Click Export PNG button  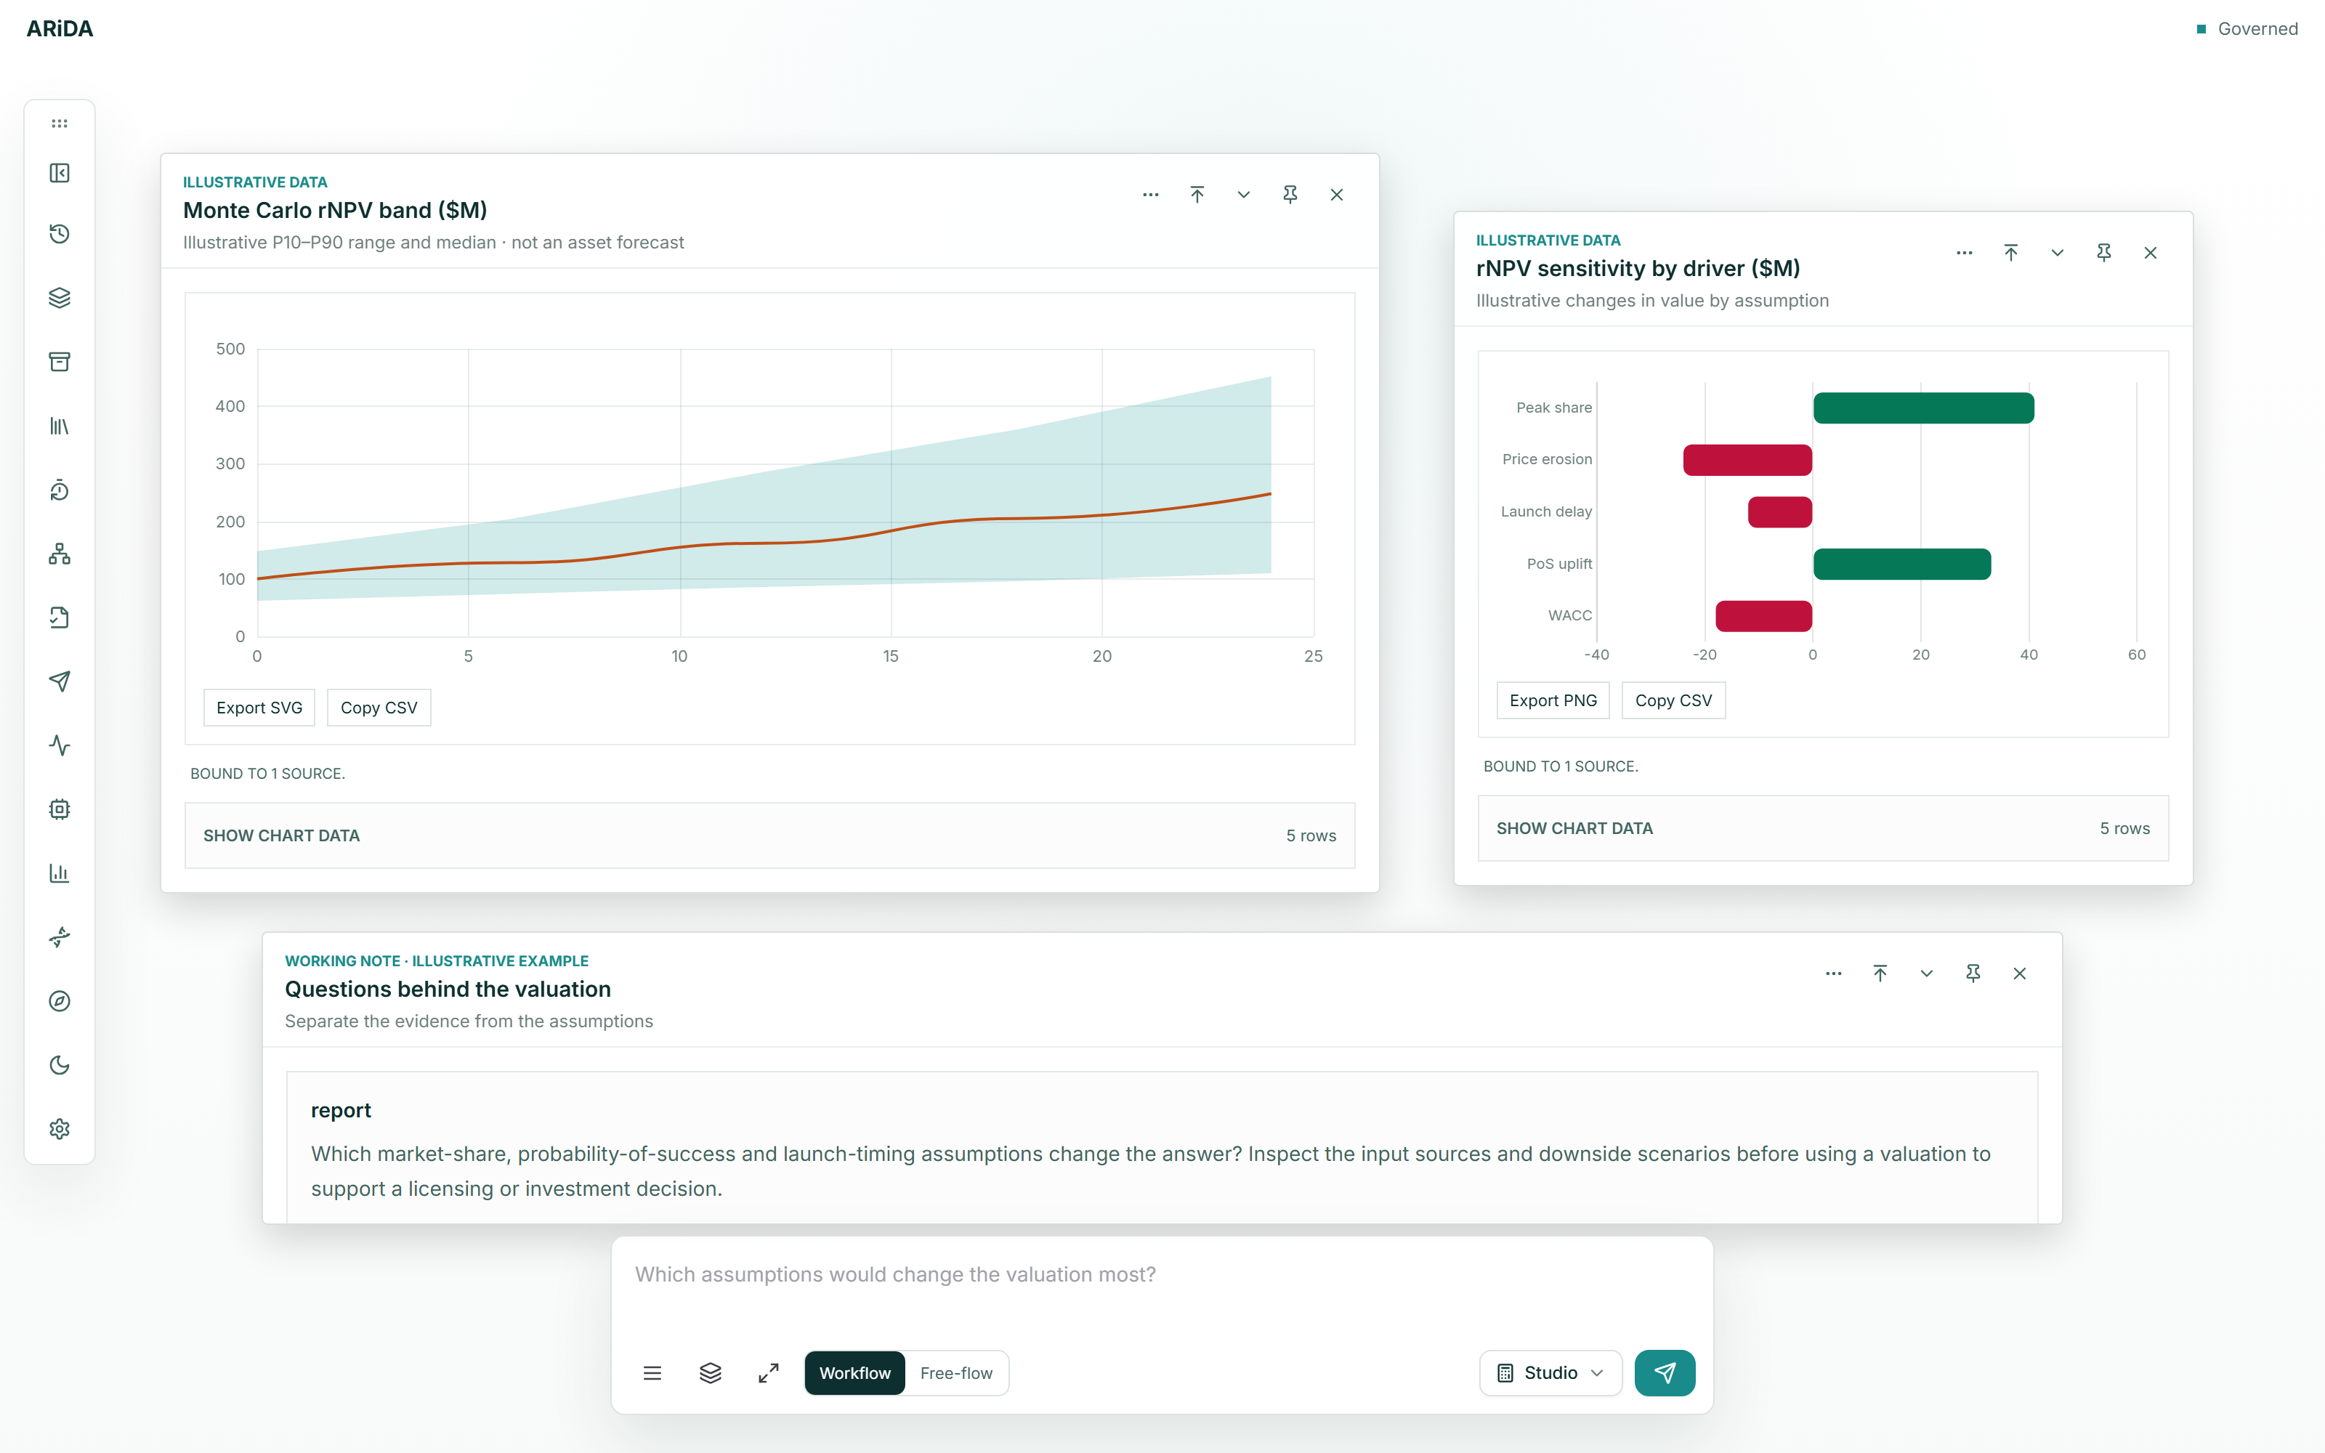click(x=1553, y=700)
